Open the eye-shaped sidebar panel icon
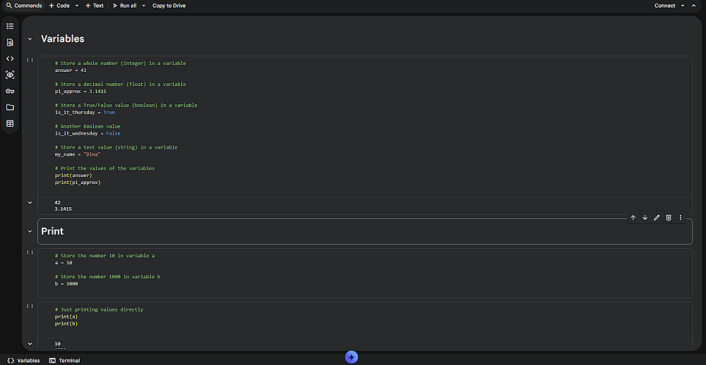 point(10,75)
